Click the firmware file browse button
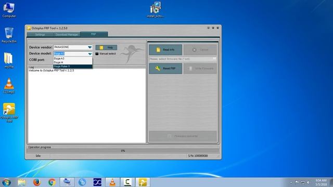Image resolution: width=333 pixels, height=187 pixels. coord(214,59)
